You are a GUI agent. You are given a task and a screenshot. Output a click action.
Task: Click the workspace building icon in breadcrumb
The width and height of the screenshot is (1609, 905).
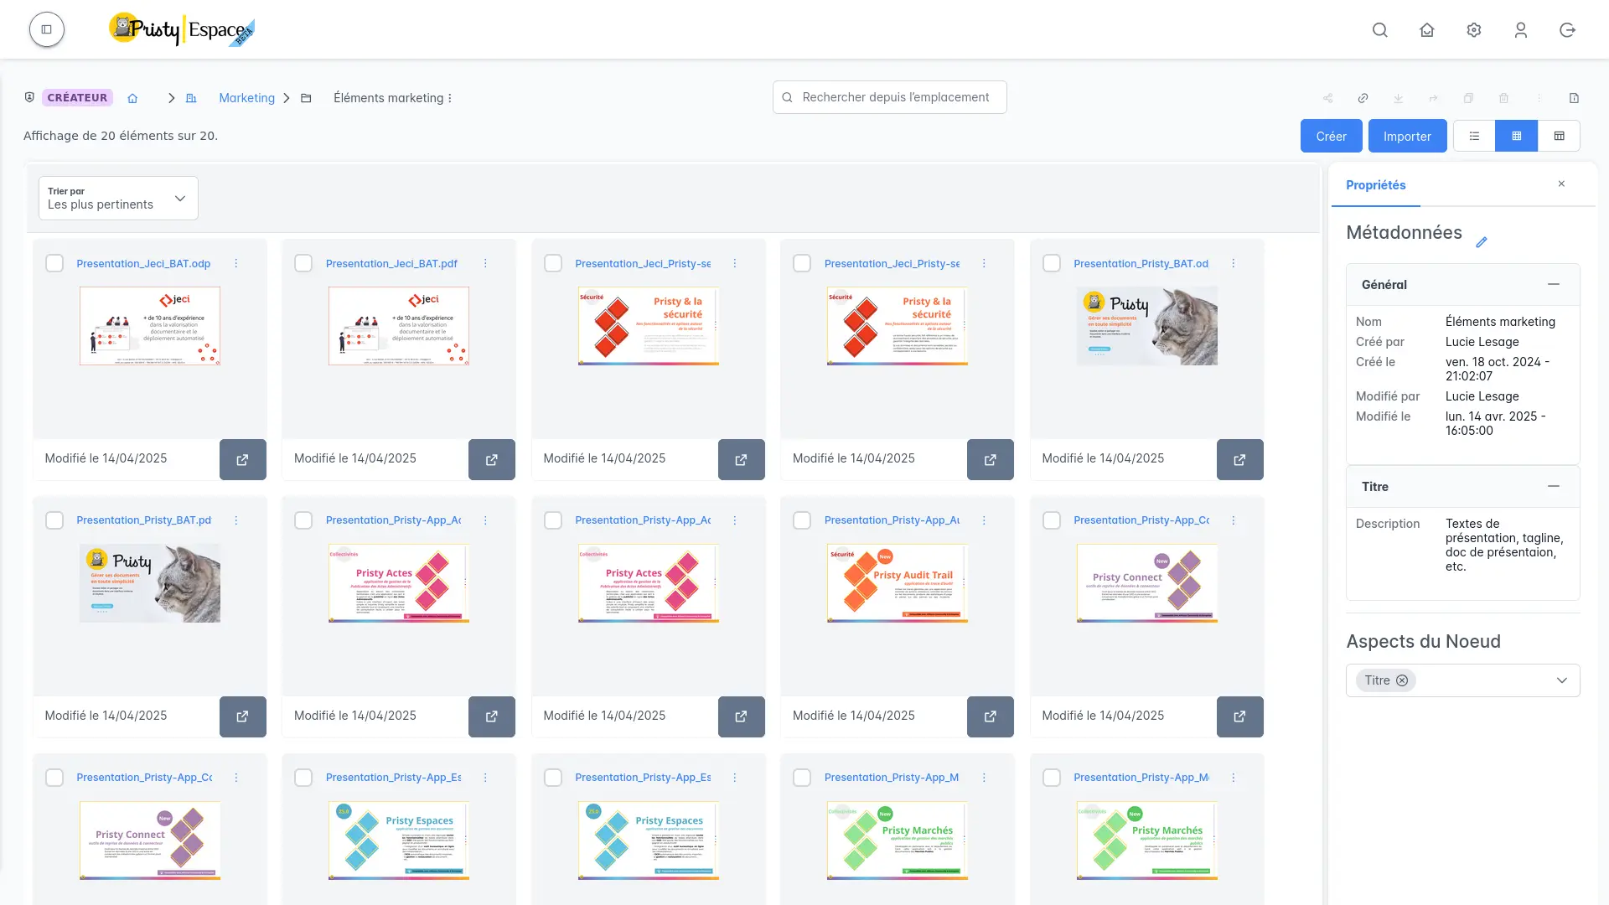point(191,98)
